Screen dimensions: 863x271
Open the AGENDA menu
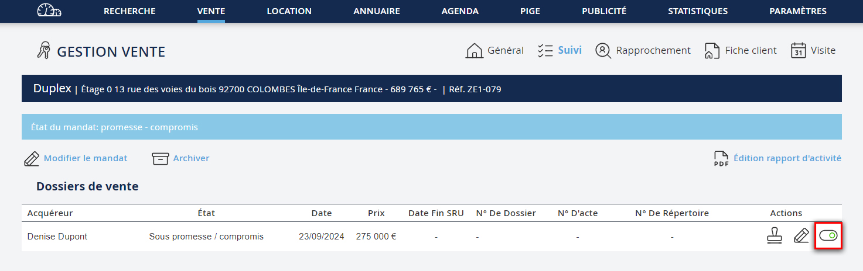pyautogui.click(x=460, y=11)
